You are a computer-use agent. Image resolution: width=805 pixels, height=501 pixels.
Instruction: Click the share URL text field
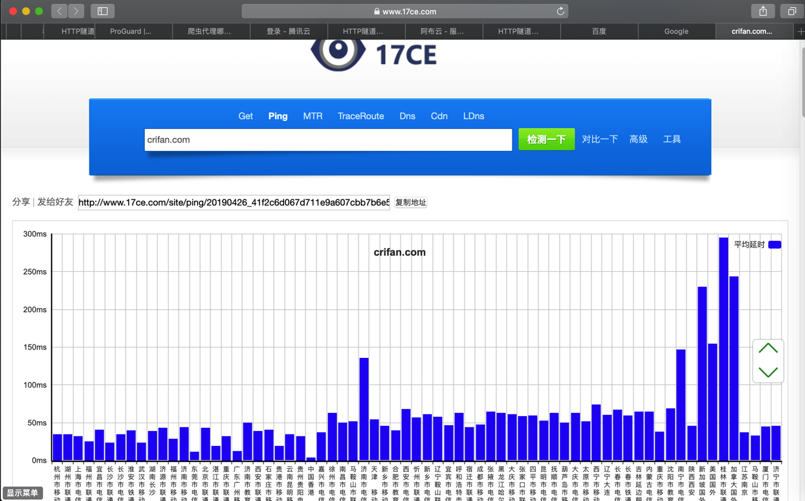(234, 203)
